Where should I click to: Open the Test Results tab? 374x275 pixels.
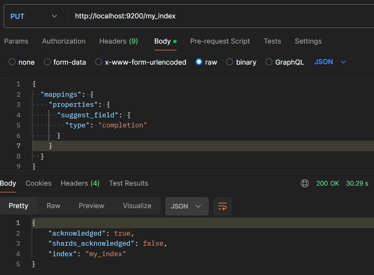click(129, 183)
